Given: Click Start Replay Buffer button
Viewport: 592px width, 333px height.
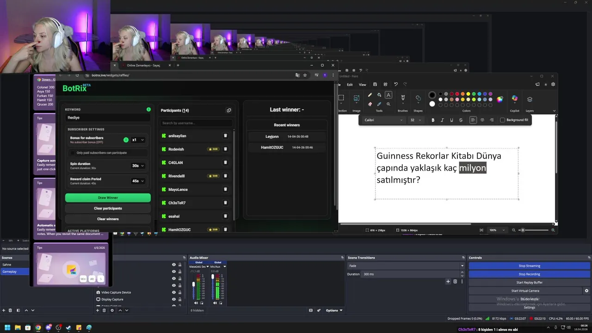Looking at the screenshot, I should 529,283.
